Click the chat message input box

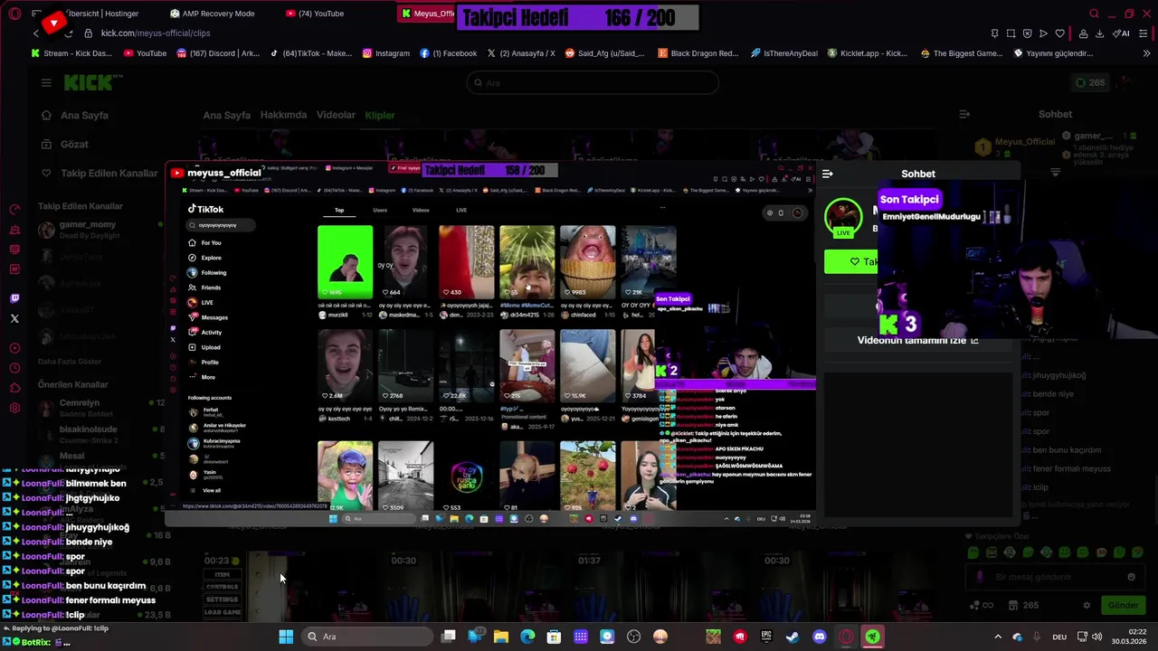1055,577
